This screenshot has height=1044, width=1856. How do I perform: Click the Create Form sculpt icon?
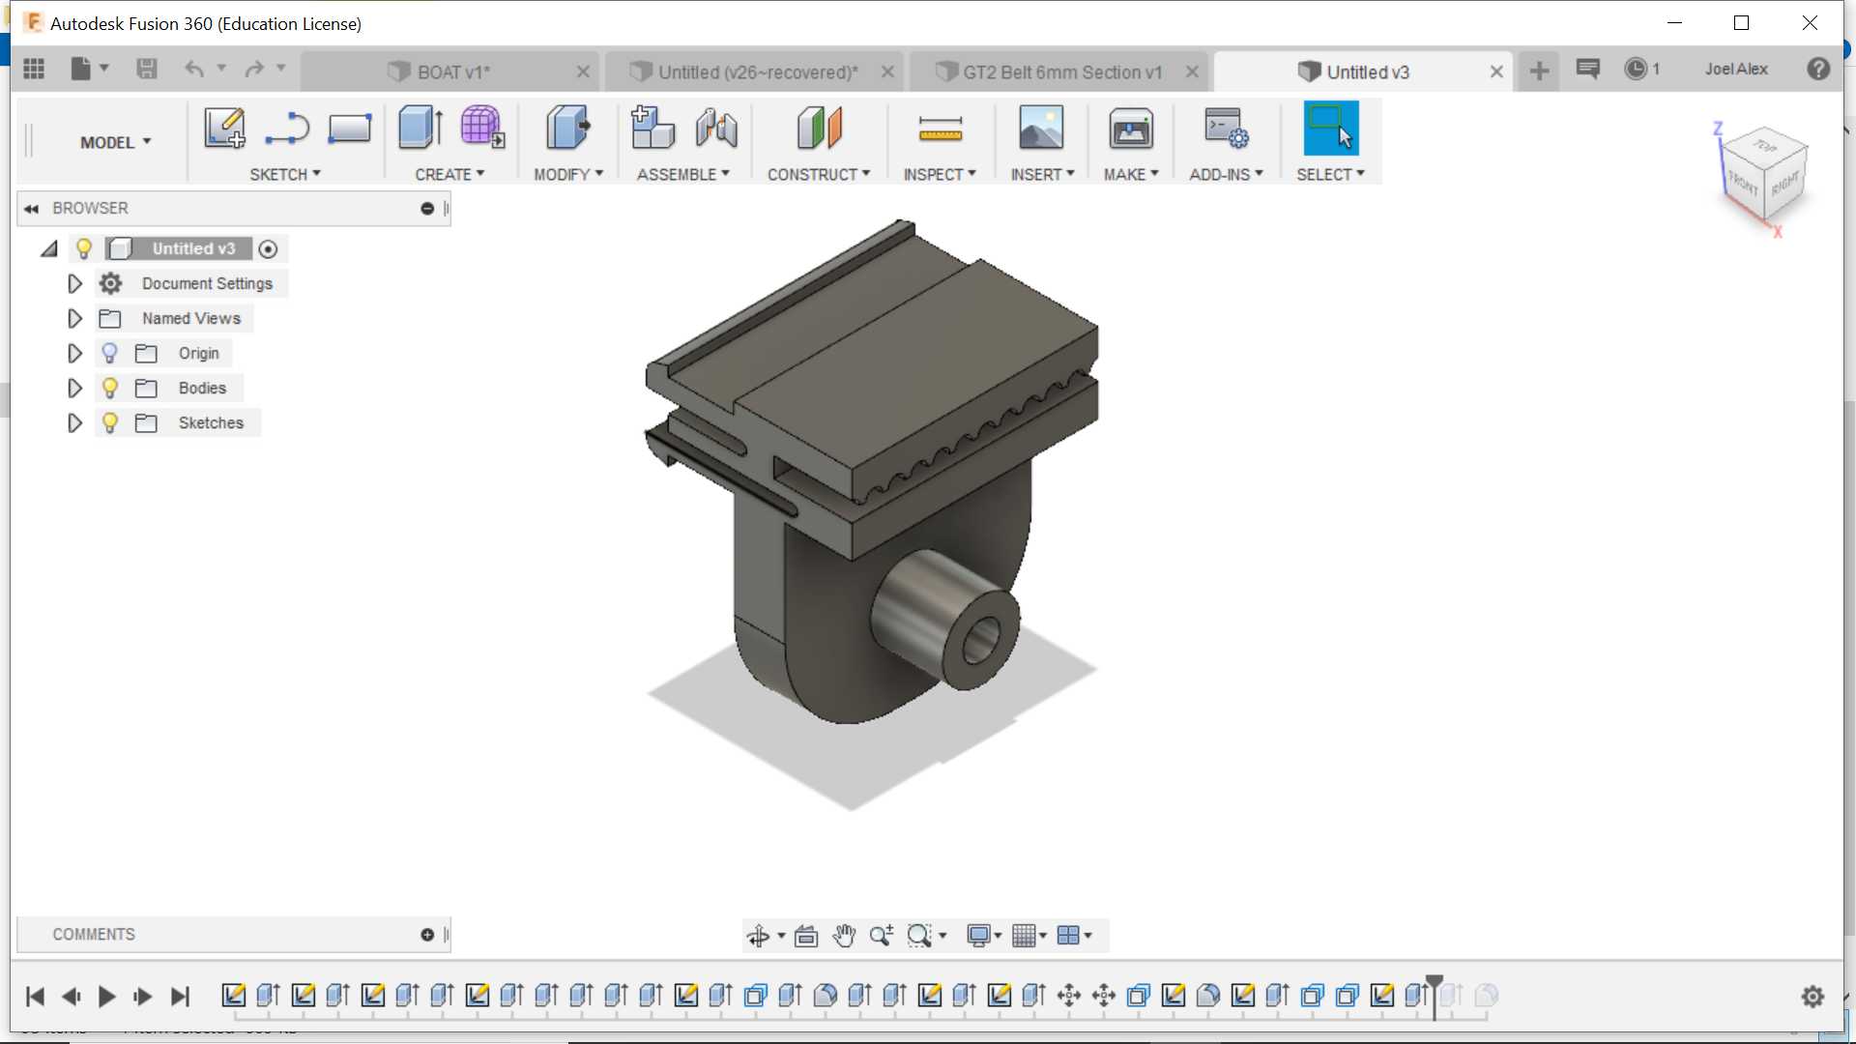coord(481,128)
